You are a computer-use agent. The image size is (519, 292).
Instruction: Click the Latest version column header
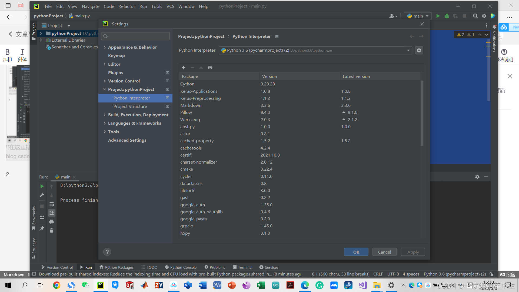click(380, 77)
